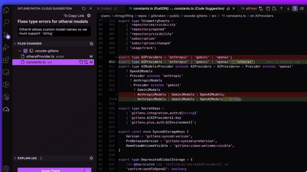Open the Remote Explorer view icon
This screenshot has height=172, width=307.
(6, 72)
